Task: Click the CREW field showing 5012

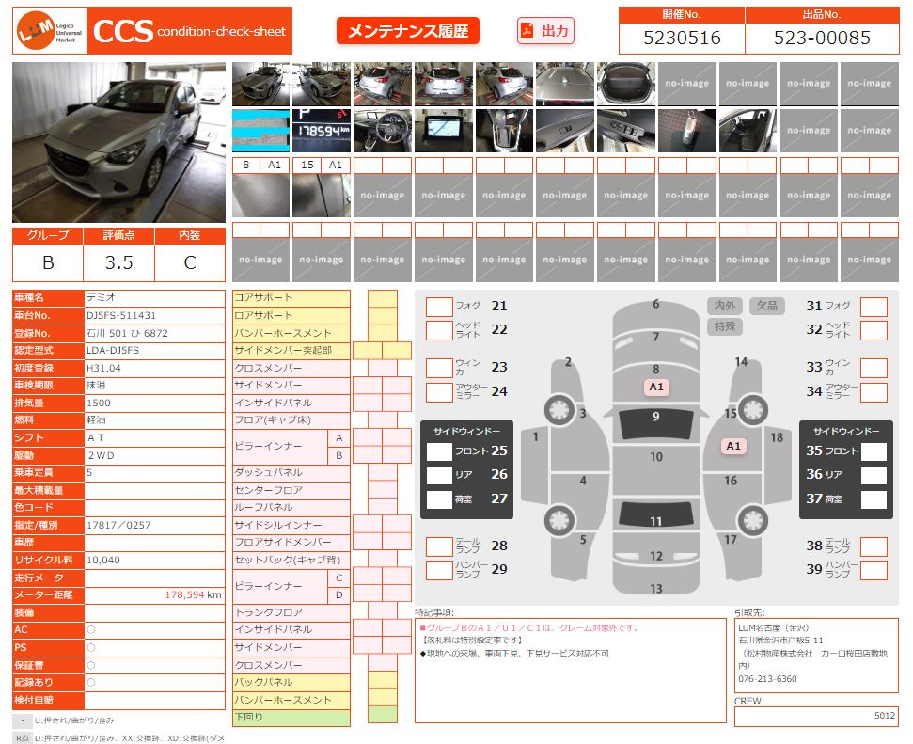Action: pos(815,716)
